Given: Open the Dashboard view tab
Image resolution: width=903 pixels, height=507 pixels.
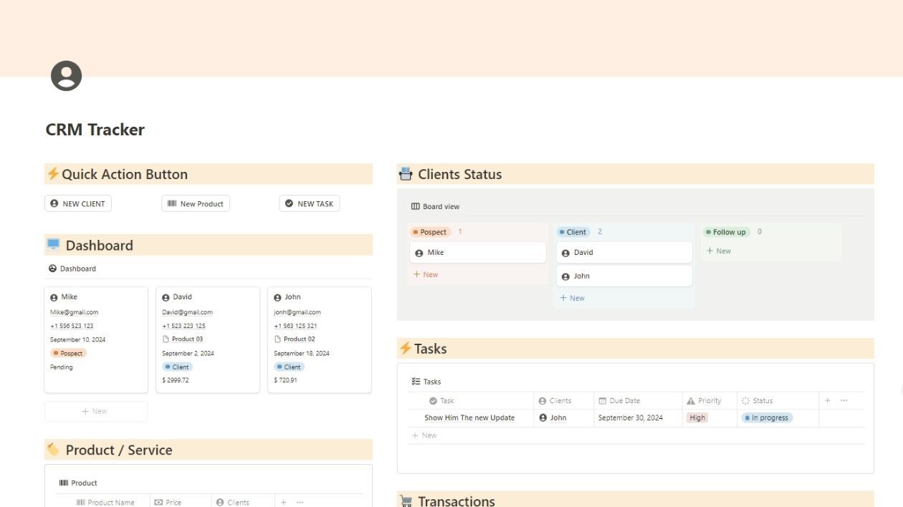Looking at the screenshot, I should click(x=72, y=269).
